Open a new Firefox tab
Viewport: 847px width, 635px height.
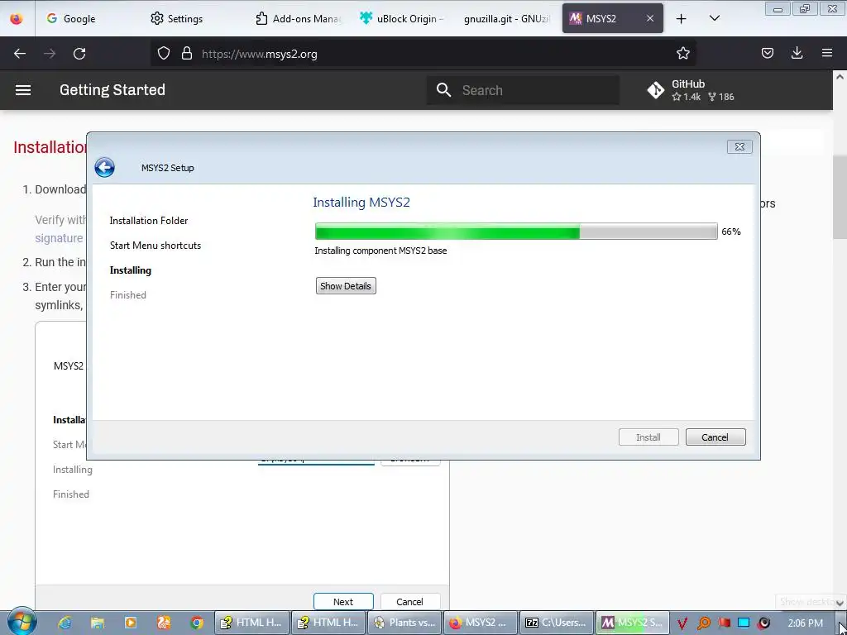682,19
